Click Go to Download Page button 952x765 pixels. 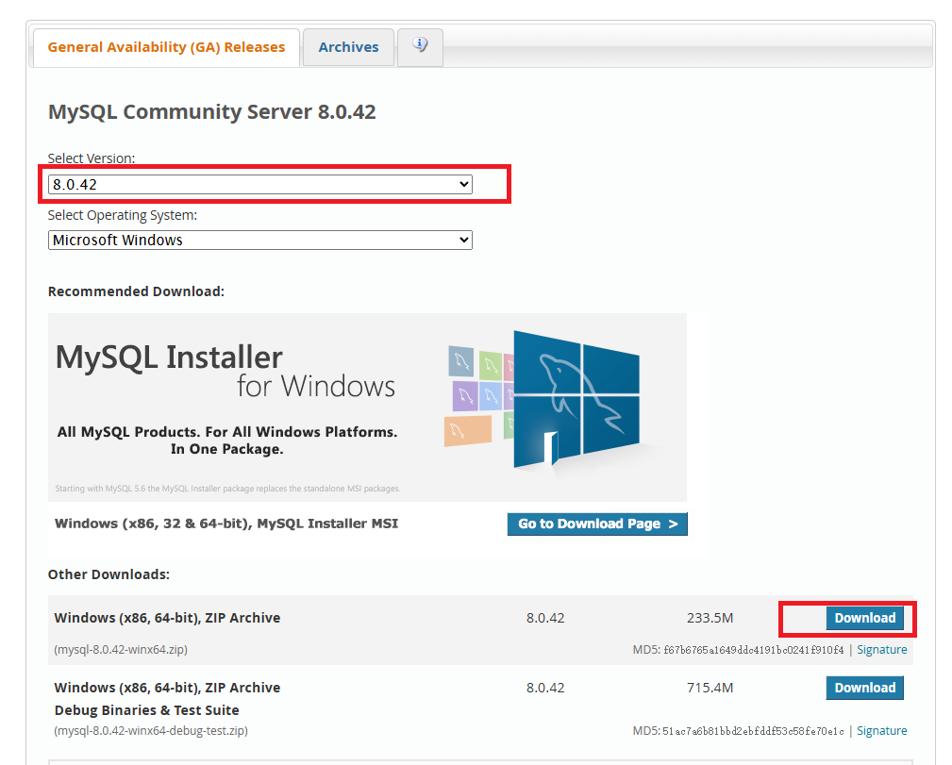tap(597, 524)
